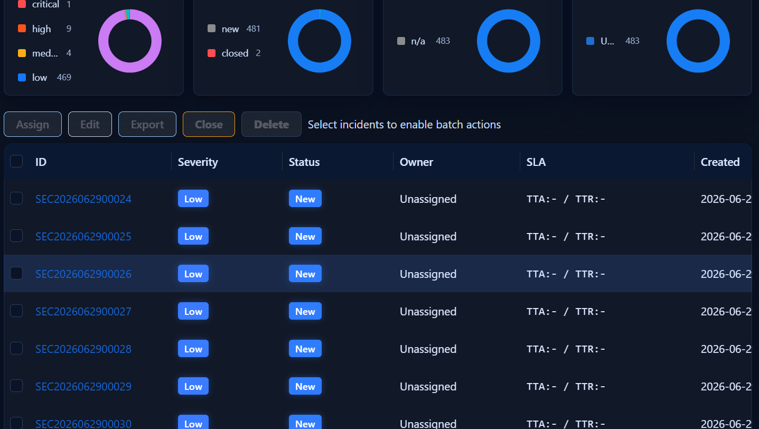Tick the checkbox for incident SEC2026062900026

(16, 273)
